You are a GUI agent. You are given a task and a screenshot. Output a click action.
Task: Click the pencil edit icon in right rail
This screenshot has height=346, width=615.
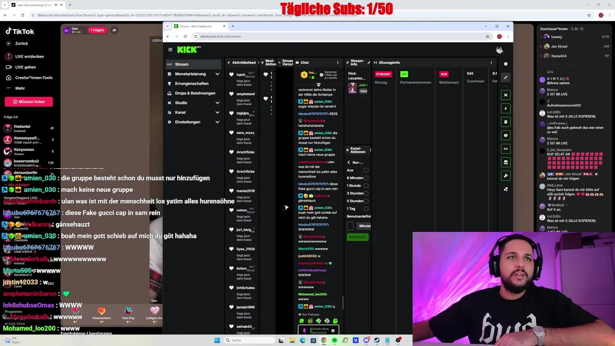(505, 78)
